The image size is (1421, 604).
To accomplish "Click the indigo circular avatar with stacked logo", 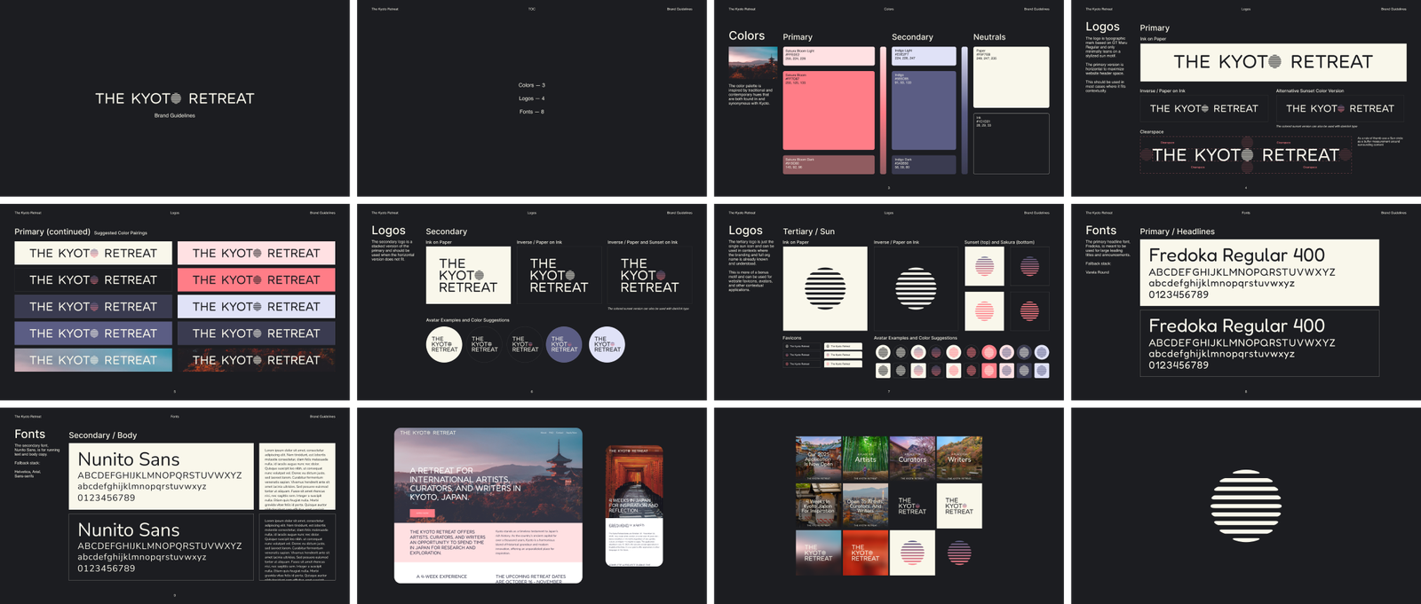I will (x=564, y=345).
